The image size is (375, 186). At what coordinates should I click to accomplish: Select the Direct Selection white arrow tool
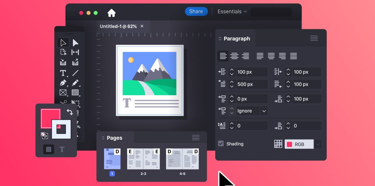coord(75,43)
